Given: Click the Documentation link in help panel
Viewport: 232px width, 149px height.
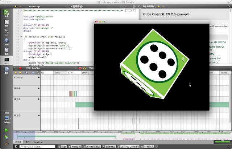Looking at the screenshot, I should click(219, 26).
